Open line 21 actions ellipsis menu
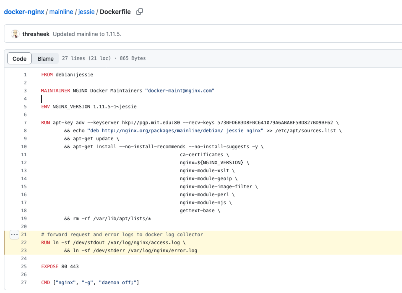Screen dimensions: 402x293 [14, 235]
